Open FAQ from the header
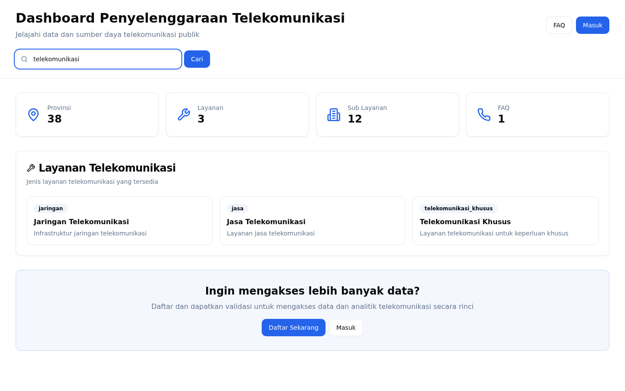 [x=559, y=25]
